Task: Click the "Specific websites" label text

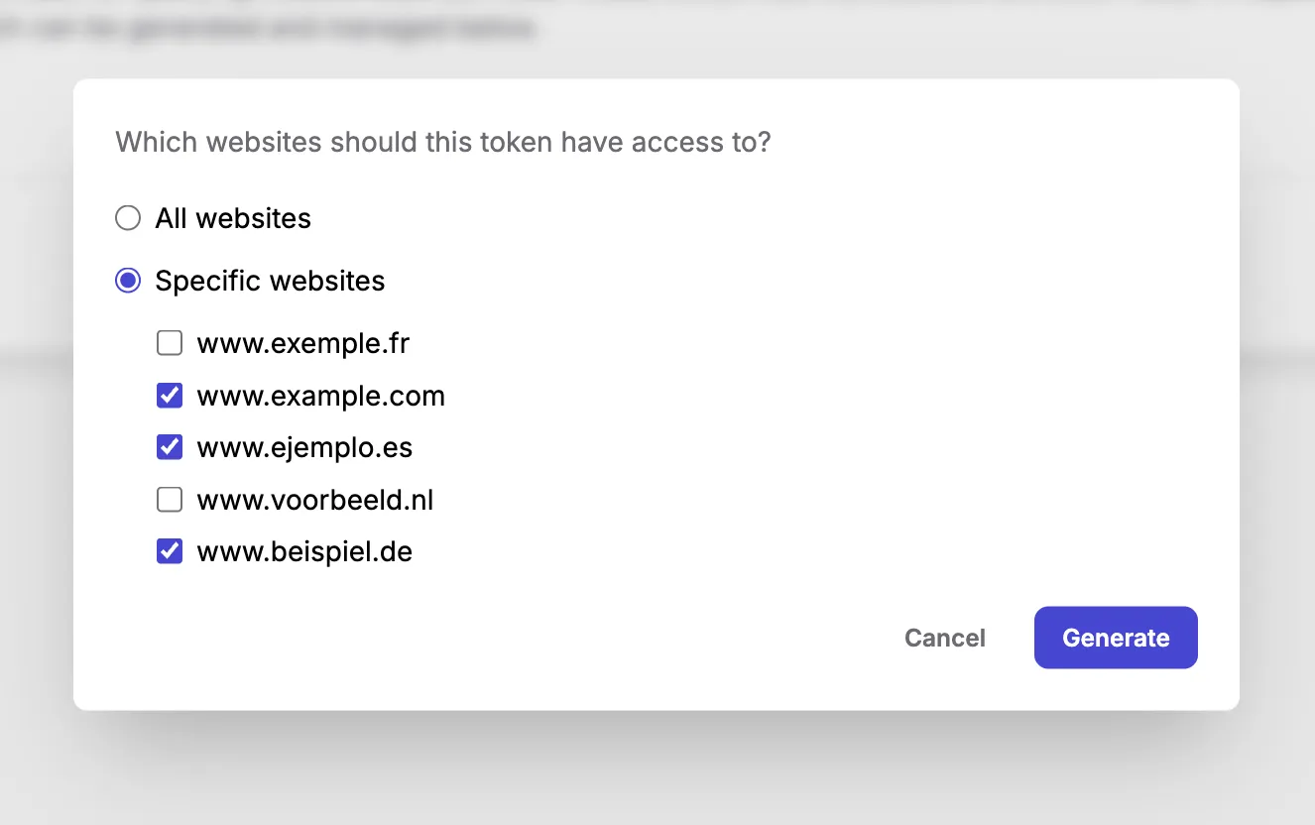Action: pyautogui.click(x=270, y=281)
